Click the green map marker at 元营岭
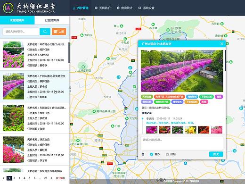 pos(222,24)
